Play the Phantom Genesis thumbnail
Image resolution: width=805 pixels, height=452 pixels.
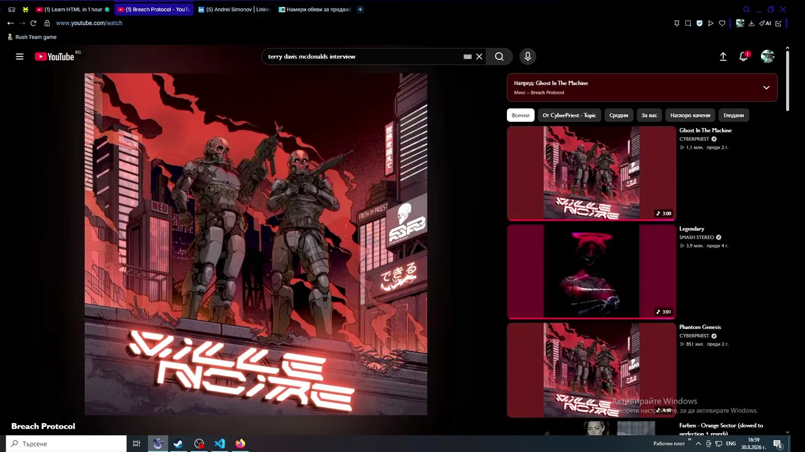pyautogui.click(x=591, y=370)
